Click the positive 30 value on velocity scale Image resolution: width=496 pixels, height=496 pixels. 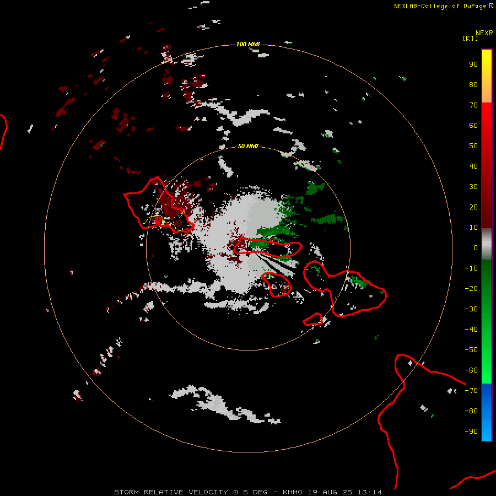pyautogui.click(x=473, y=187)
